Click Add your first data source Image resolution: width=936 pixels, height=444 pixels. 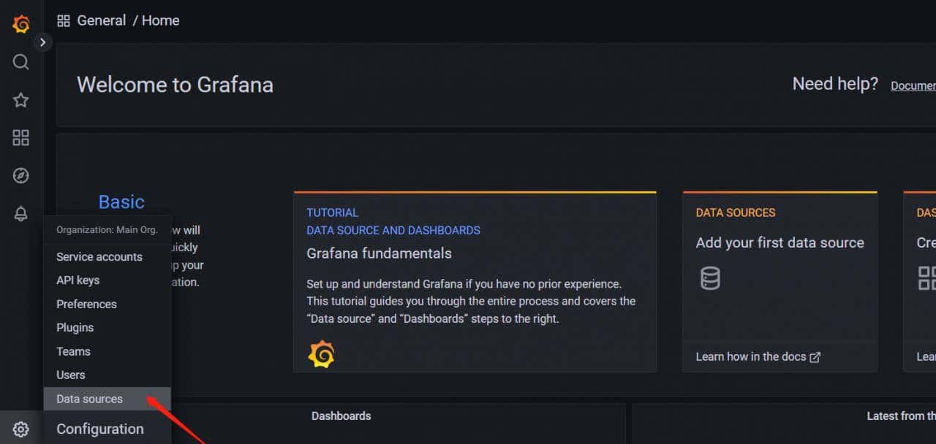[780, 242]
